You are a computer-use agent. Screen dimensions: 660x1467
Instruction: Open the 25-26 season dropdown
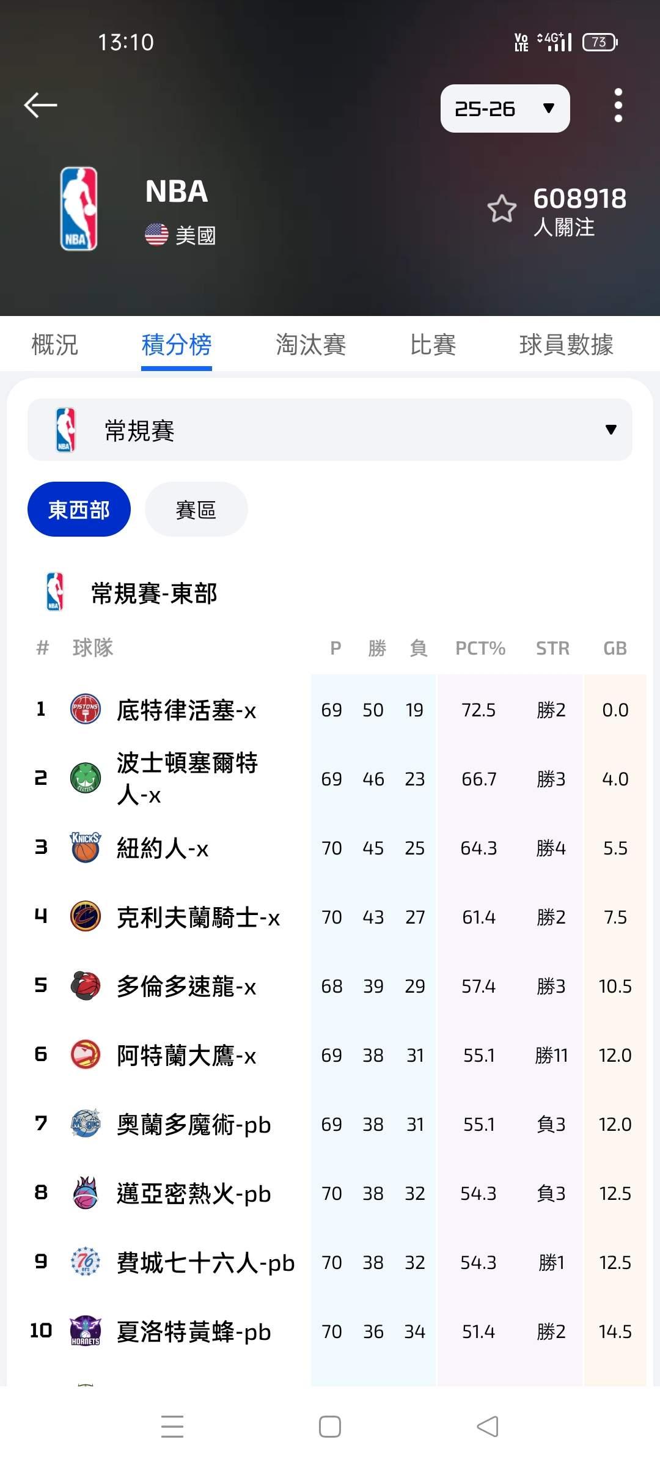(505, 109)
